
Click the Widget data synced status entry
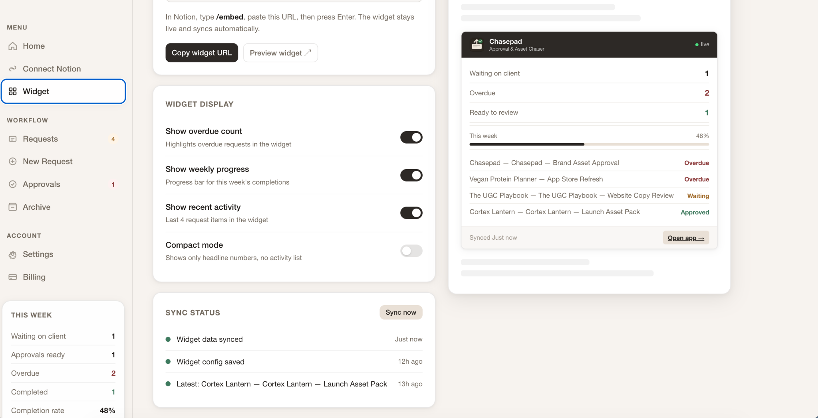(x=294, y=339)
